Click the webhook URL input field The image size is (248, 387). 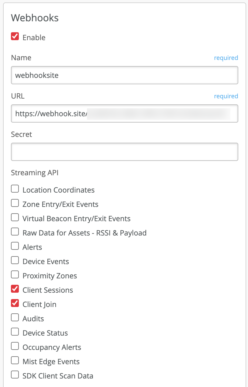coord(124,113)
